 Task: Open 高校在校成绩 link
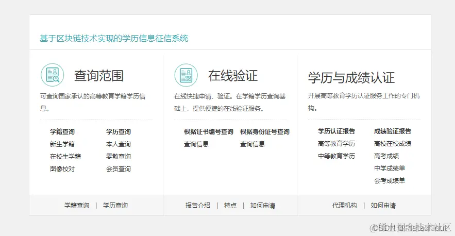pyautogui.click(x=393, y=143)
